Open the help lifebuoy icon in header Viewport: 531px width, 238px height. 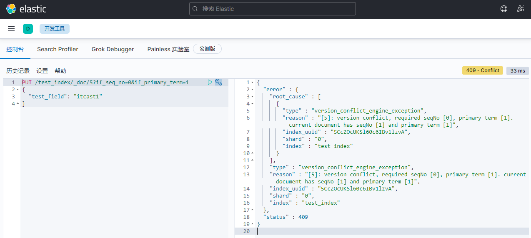tap(504, 9)
